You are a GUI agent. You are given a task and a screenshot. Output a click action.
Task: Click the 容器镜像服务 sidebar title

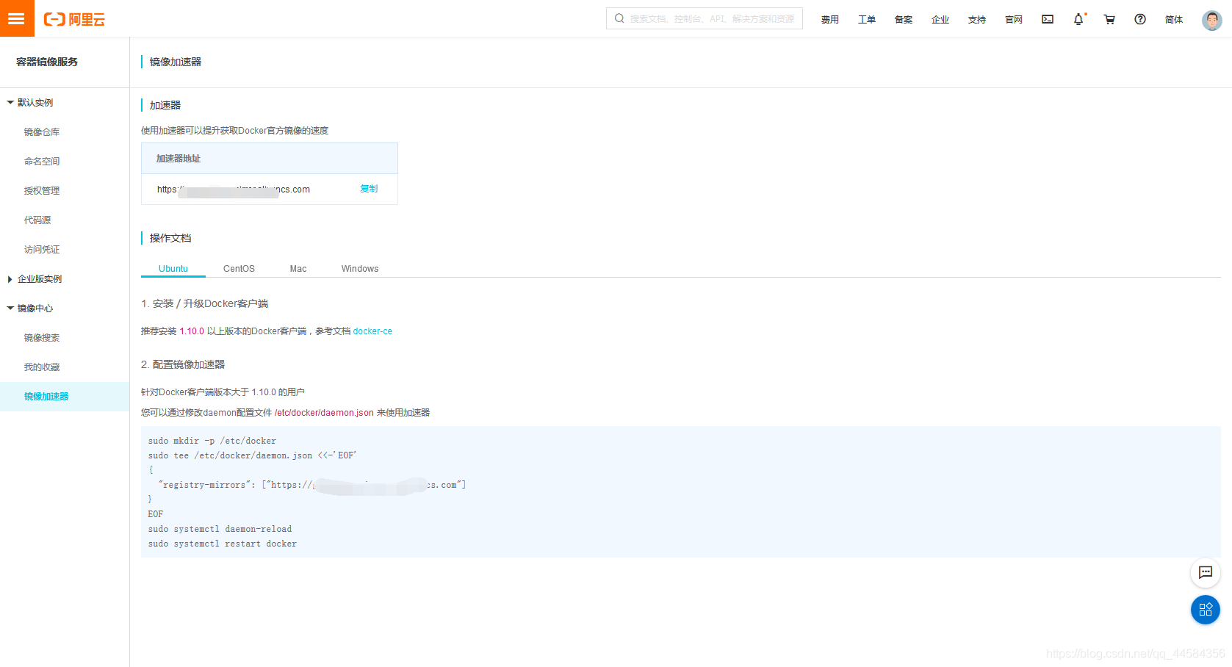pos(47,62)
